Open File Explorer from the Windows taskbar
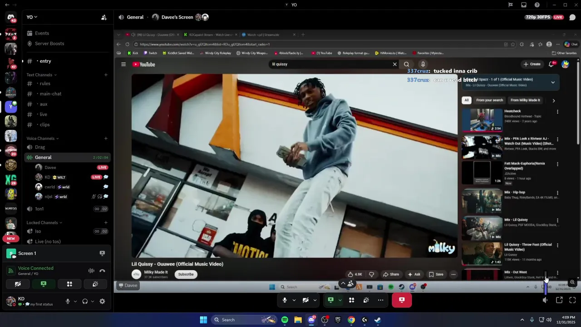The image size is (581, 327). click(x=298, y=320)
